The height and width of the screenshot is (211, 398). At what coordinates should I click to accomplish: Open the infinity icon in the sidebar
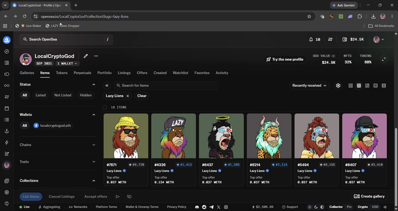(x=7, y=86)
